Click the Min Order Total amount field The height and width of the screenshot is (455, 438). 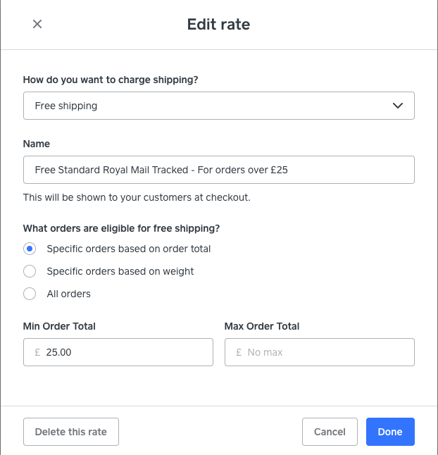[x=123, y=352]
